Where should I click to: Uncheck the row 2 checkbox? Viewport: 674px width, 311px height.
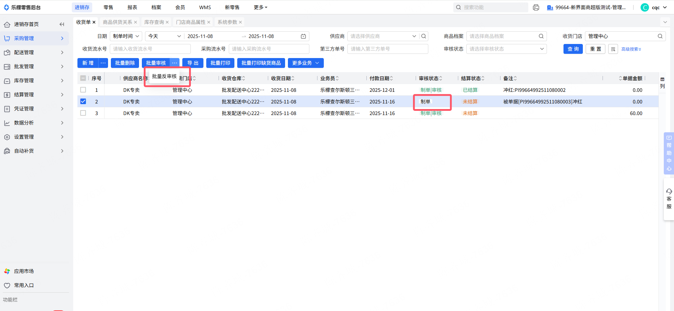click(83, 102)
